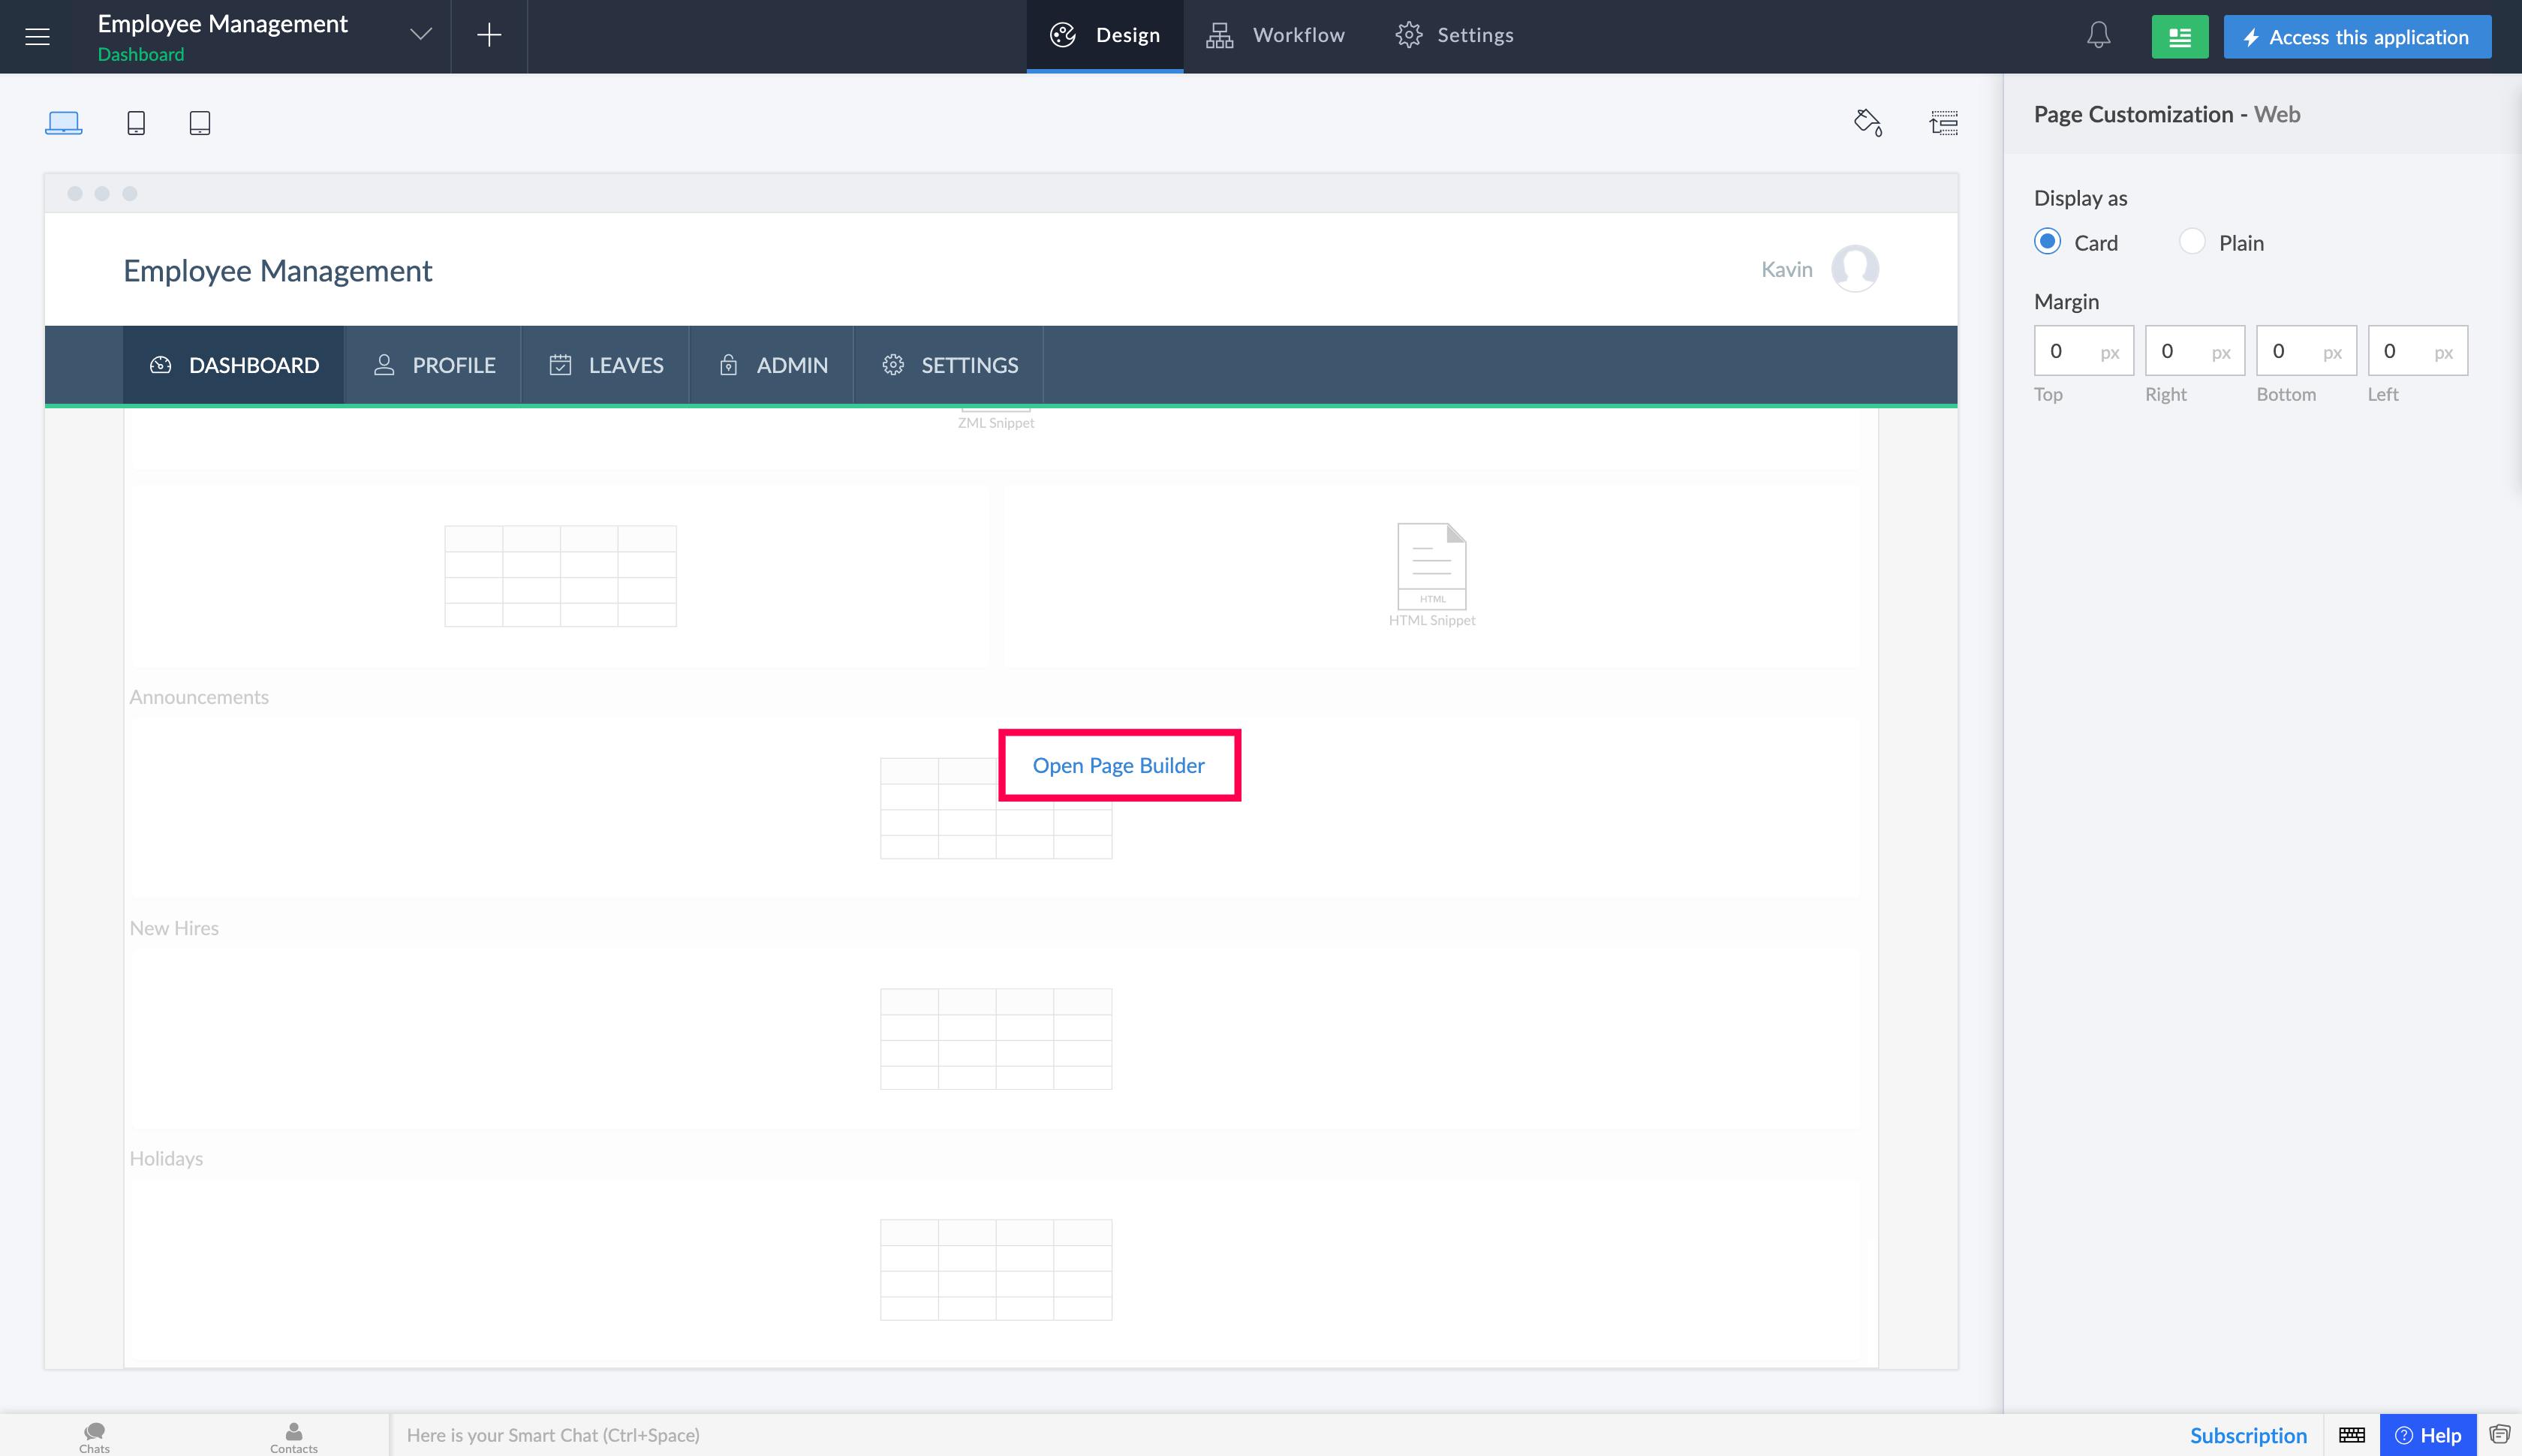
Task: Open Subscription link in footer
Action: tap(2247, 1435)
